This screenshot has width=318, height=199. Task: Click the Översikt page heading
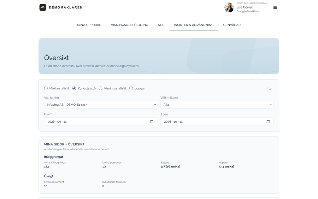pyautogui.click(x=57, y=58)
